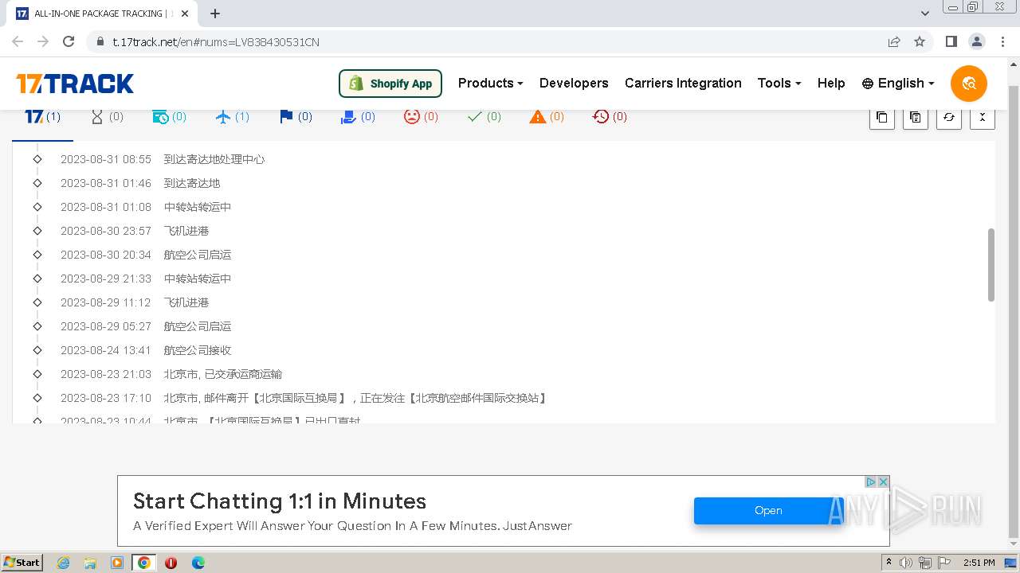Click the 2023-08-30 23:57 tracking event
The image size is (1020, 573).
pos(134,231)
